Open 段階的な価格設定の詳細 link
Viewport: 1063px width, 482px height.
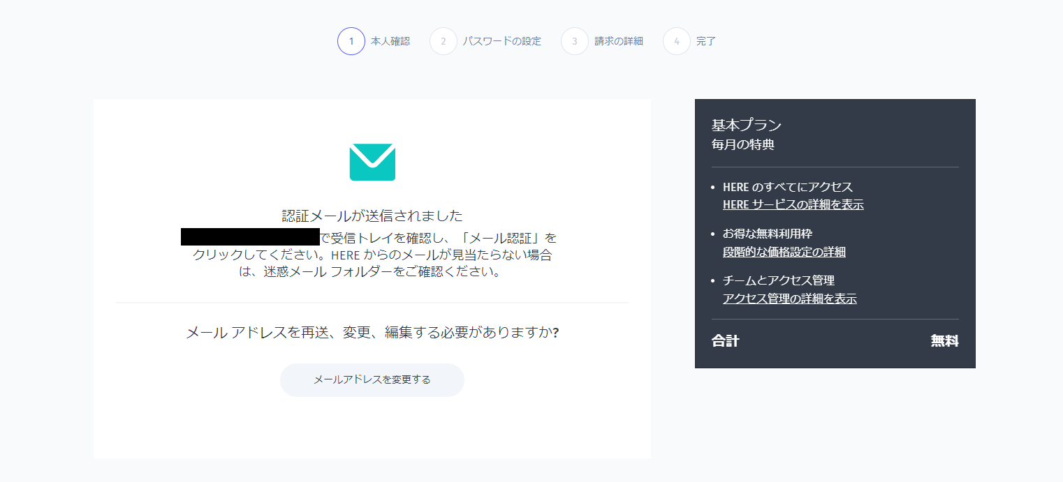784,251
